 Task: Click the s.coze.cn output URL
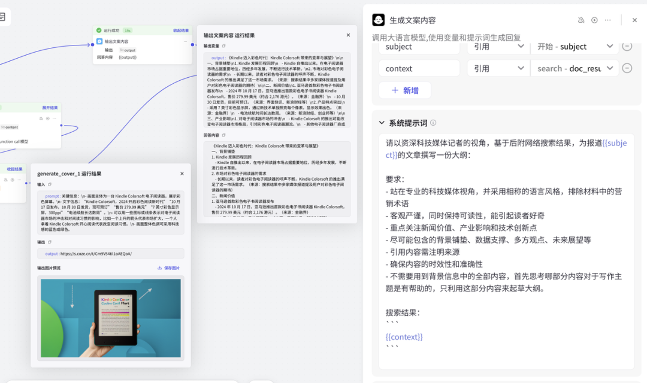pyautogui.click(x=96, y=254)
